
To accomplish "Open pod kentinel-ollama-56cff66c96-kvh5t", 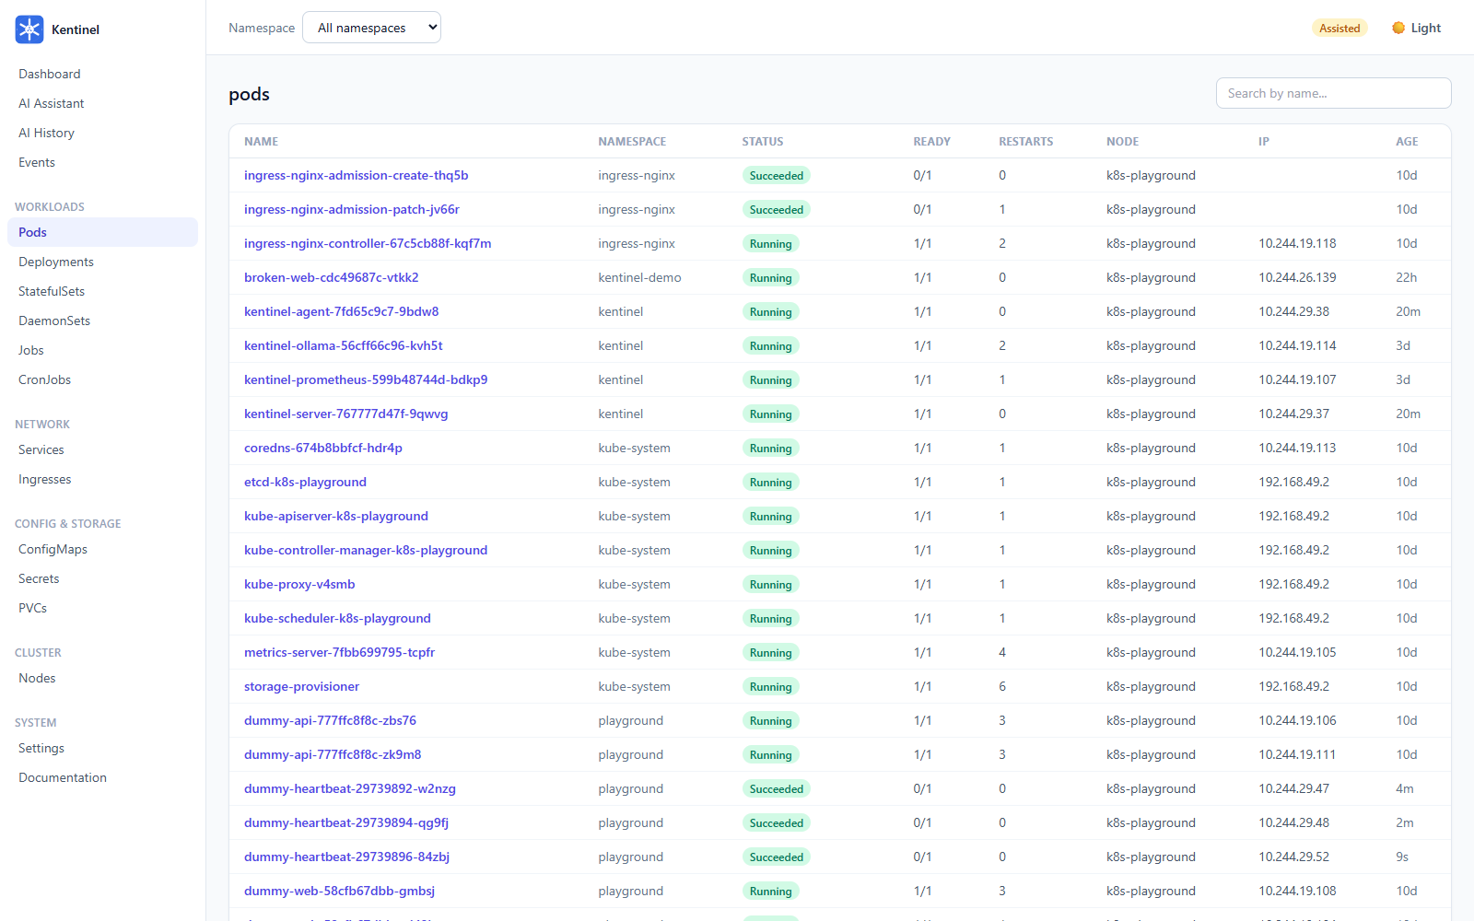I will [x=343, y=345].
